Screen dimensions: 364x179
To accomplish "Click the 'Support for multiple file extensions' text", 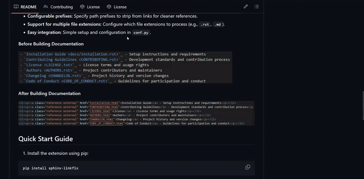I will click(x=65, y=25).
